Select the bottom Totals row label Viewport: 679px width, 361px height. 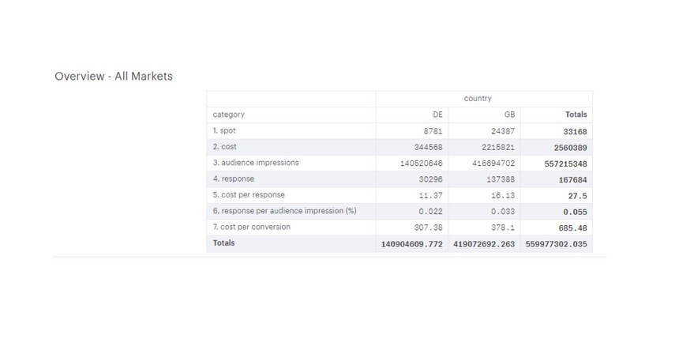tap(223, 243)
